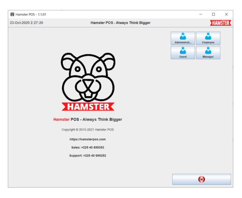This screenshot has height=198, width=242.
Task: Select the Employee user button
Action: point(208,38)
